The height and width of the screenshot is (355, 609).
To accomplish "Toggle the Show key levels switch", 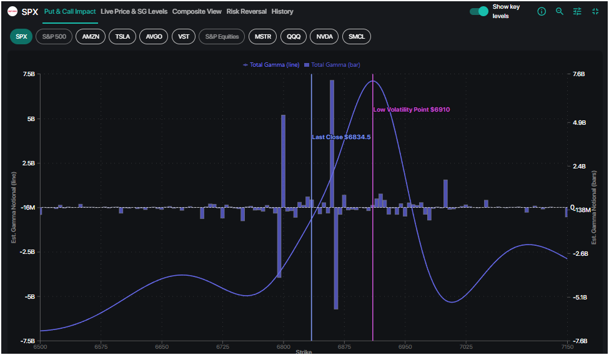I will (x=479, y=11).
